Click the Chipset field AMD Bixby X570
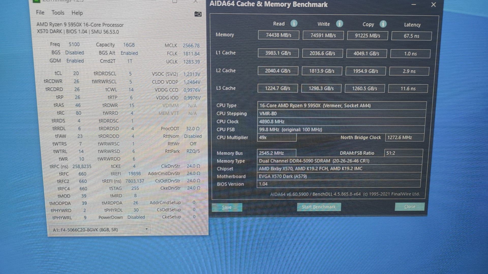The height and width of the screenshot is (274, 488). 339,168
